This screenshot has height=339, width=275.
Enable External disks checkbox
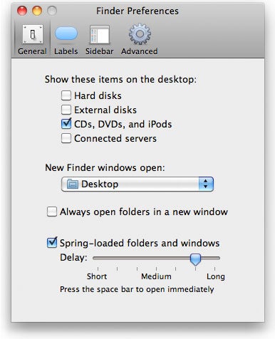[66, 110]
